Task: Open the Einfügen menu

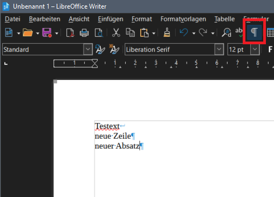Action: pyautogui.click(x=111, y=19)
